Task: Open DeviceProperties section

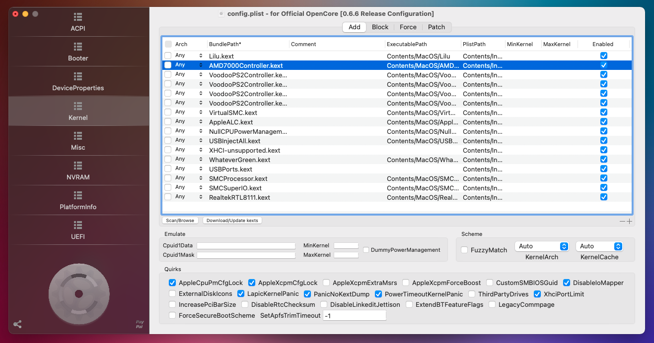Action: pos(78,82)
